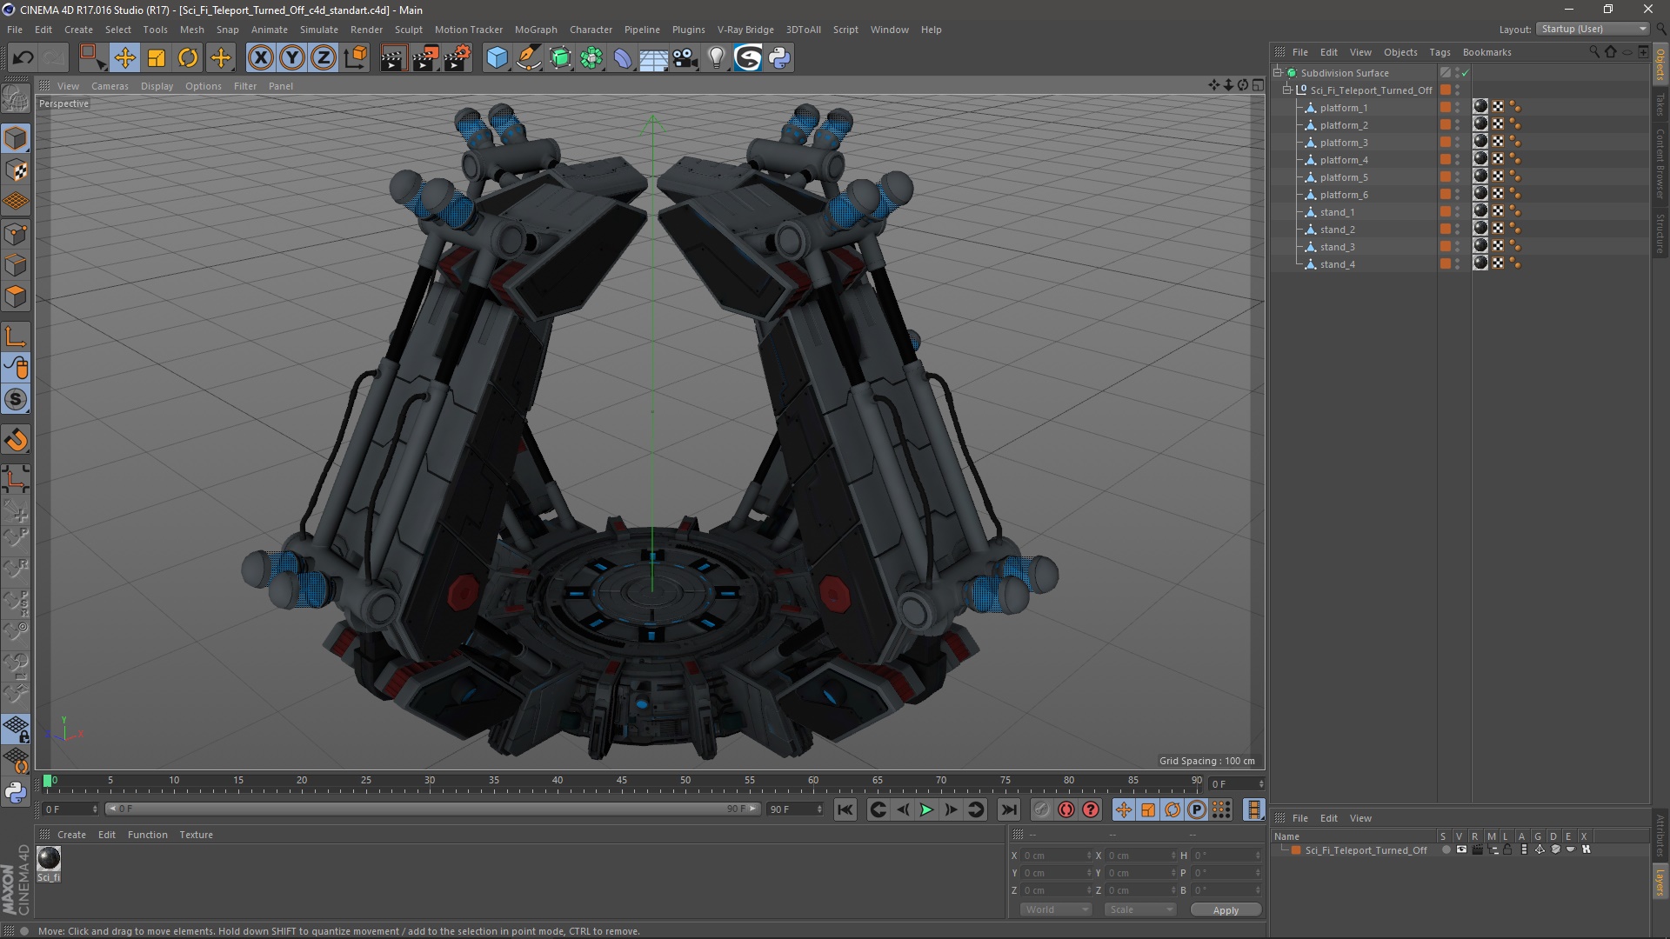Click UVW tag on platform_6
The image size is (1670, 939).
click(1498, 194)
